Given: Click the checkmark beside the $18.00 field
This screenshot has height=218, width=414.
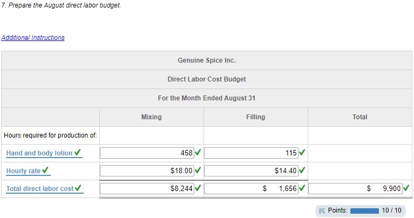Looking at the screenshot, I should pyautogui.click(x=198, y=171).
